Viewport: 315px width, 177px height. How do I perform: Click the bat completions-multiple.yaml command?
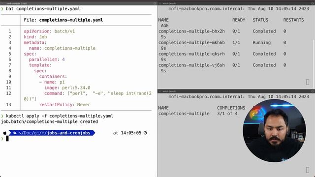click(x=43, y=9)
